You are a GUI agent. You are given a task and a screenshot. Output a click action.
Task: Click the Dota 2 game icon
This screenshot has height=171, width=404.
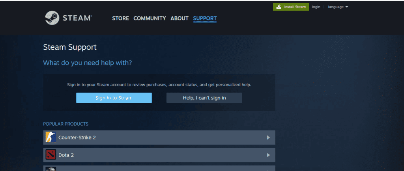(x=51, y=155)
